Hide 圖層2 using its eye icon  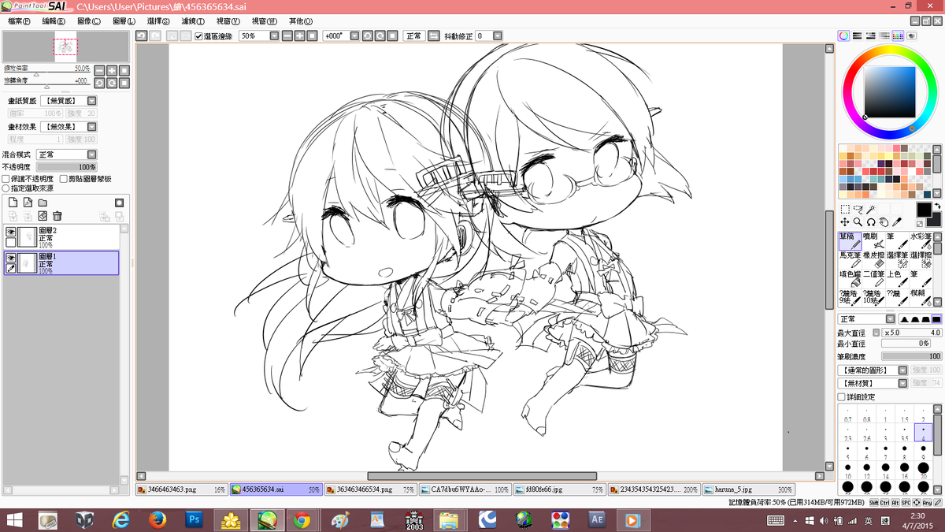pos(11,233)
